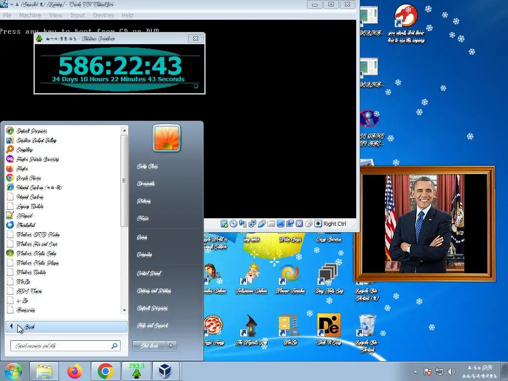
Task: Click the network icon in the system tray
Action: pos(440,372)
